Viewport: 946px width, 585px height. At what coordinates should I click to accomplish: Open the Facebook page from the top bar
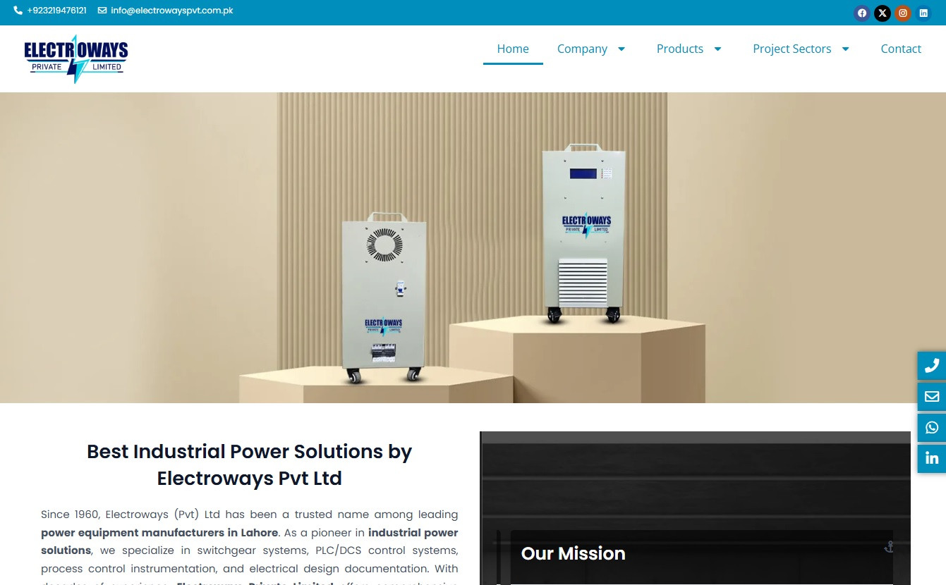click(861, 13)
